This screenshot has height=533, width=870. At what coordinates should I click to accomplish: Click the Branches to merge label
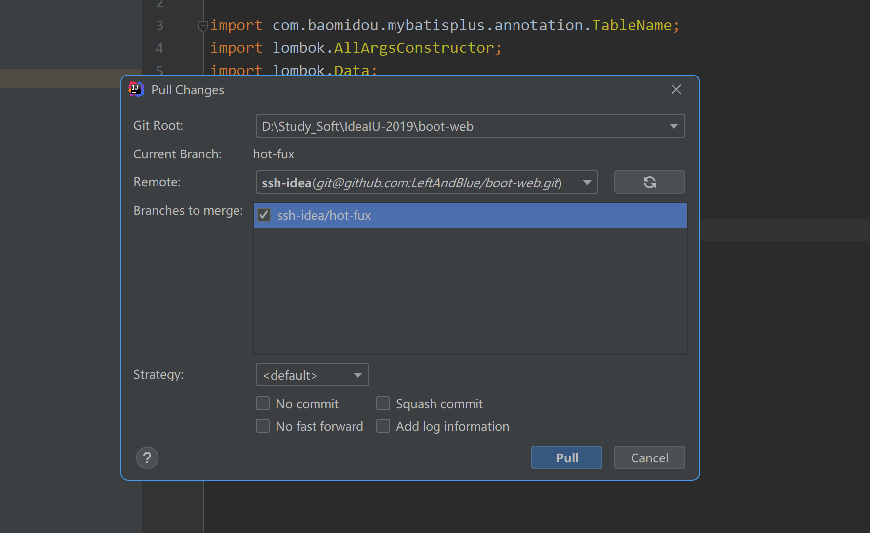tap(188, 211)
